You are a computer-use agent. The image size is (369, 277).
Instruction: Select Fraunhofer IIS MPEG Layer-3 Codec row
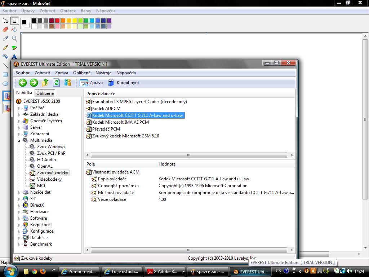tap(137, 102)
